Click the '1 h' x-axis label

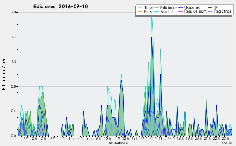click(26, 138)
